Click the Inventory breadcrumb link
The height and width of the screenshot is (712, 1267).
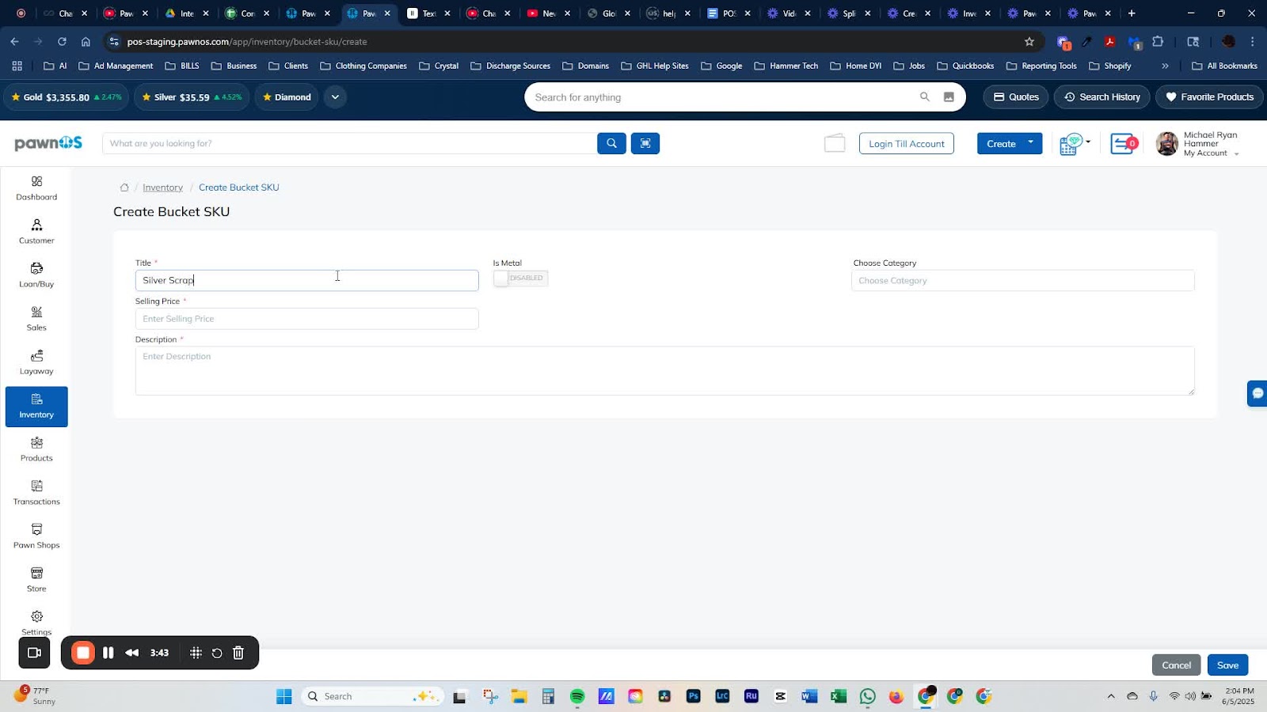coord(162,187)
